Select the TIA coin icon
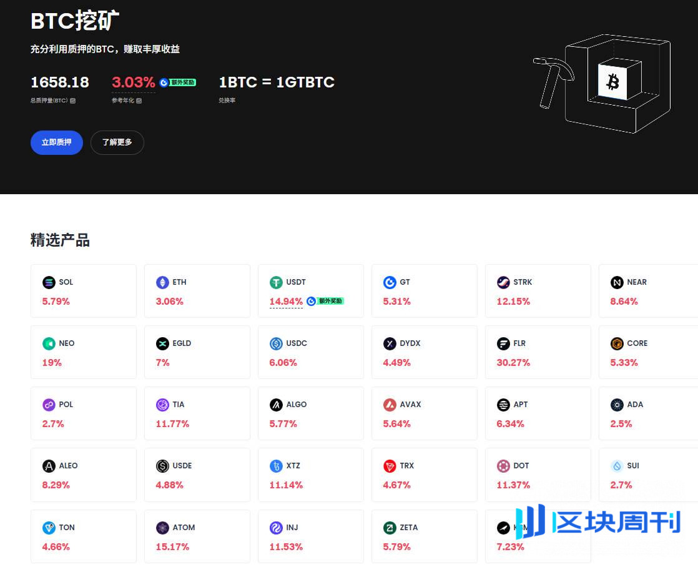This screenshot has height=567, width=698. coord(162,405)
